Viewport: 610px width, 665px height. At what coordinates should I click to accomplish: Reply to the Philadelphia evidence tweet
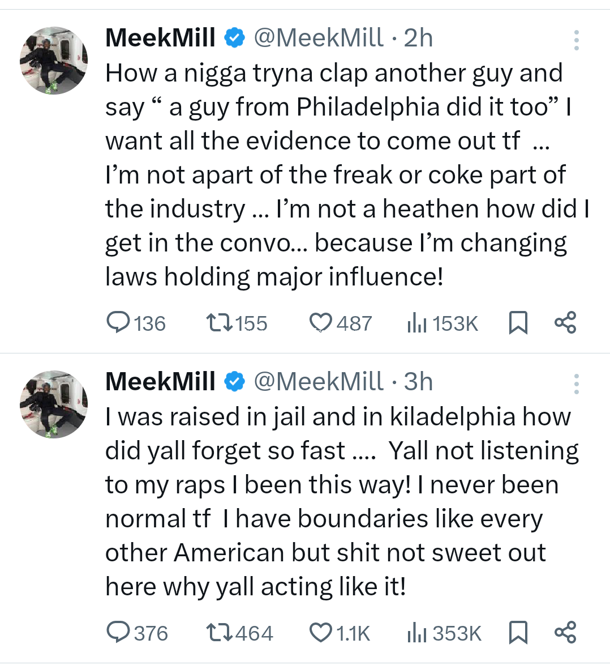coord(118,323)
